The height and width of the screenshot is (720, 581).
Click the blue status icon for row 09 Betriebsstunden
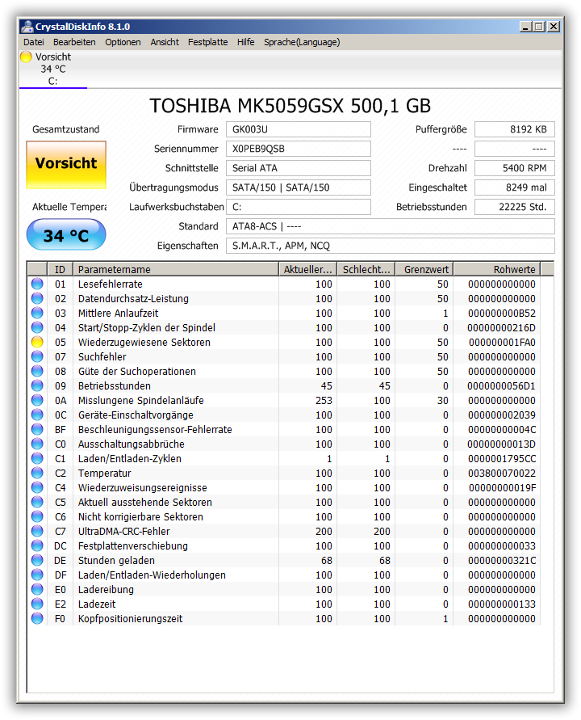37,385
